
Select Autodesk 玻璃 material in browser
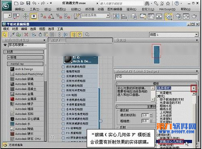[27, 79]
